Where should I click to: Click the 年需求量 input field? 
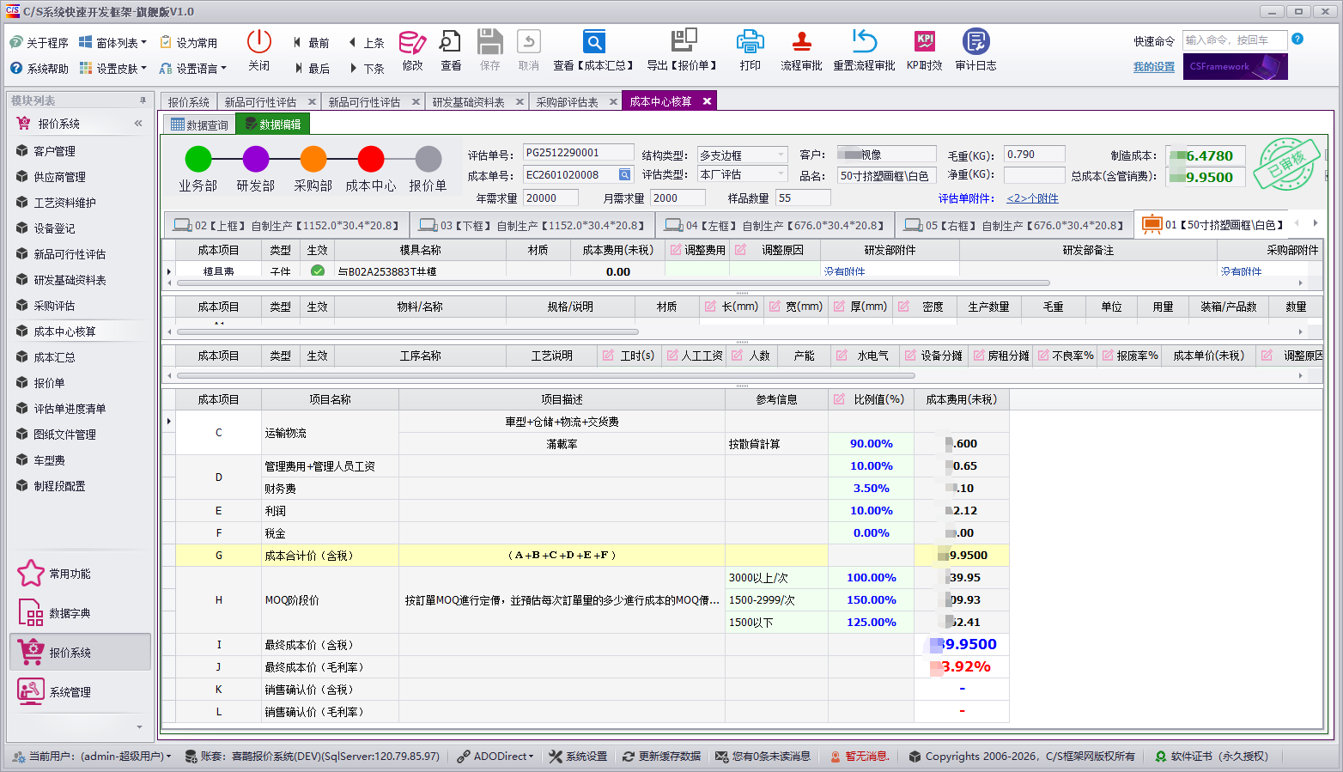pos(551,198)
